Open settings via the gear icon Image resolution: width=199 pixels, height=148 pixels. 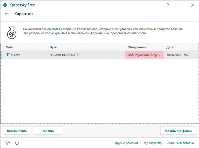pyautogui.click(x=8, y=143)
